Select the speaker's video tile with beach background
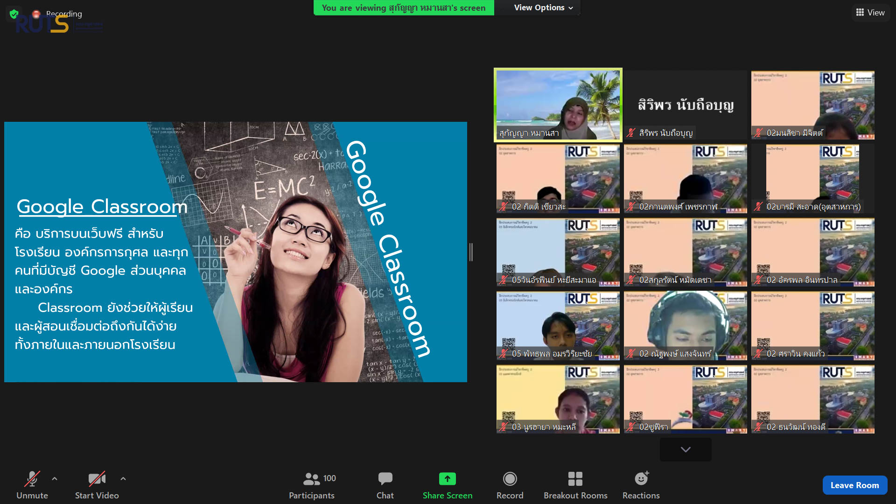Image resolution: width=896 pixels, height=504 pixels. coord(558,105)
